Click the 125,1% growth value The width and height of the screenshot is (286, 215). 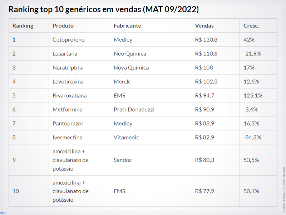coord(253,96)
